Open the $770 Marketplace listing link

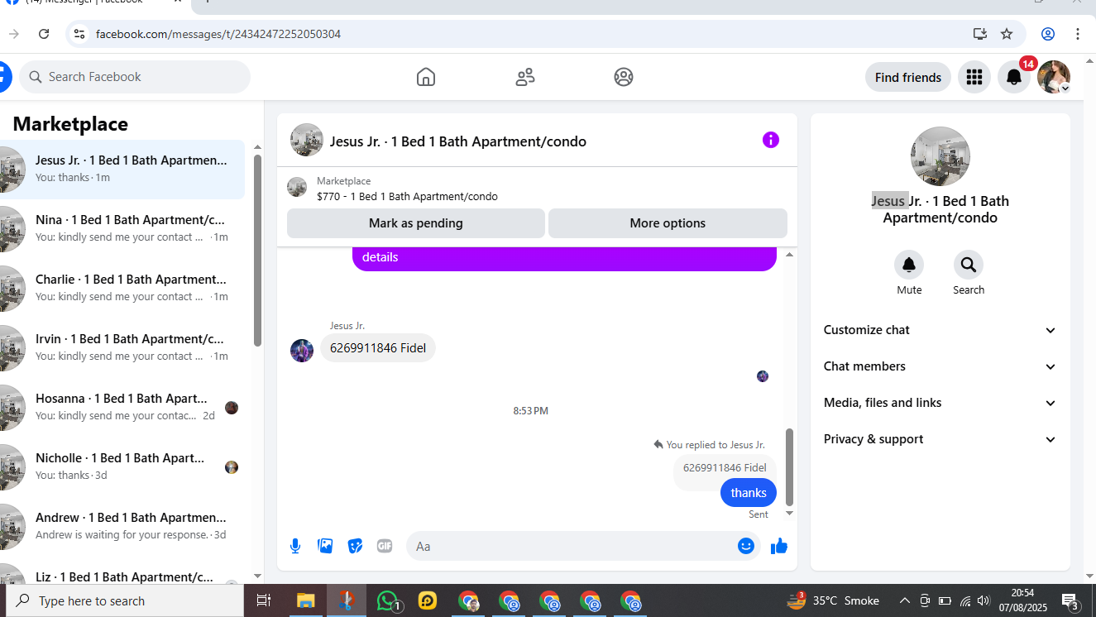[407, 197]
